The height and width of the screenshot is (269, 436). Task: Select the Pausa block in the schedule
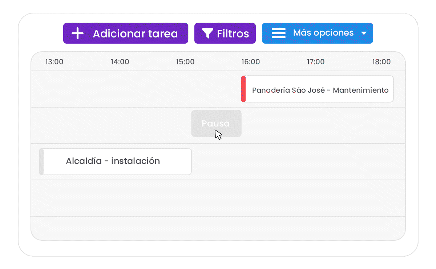(216, 124)
